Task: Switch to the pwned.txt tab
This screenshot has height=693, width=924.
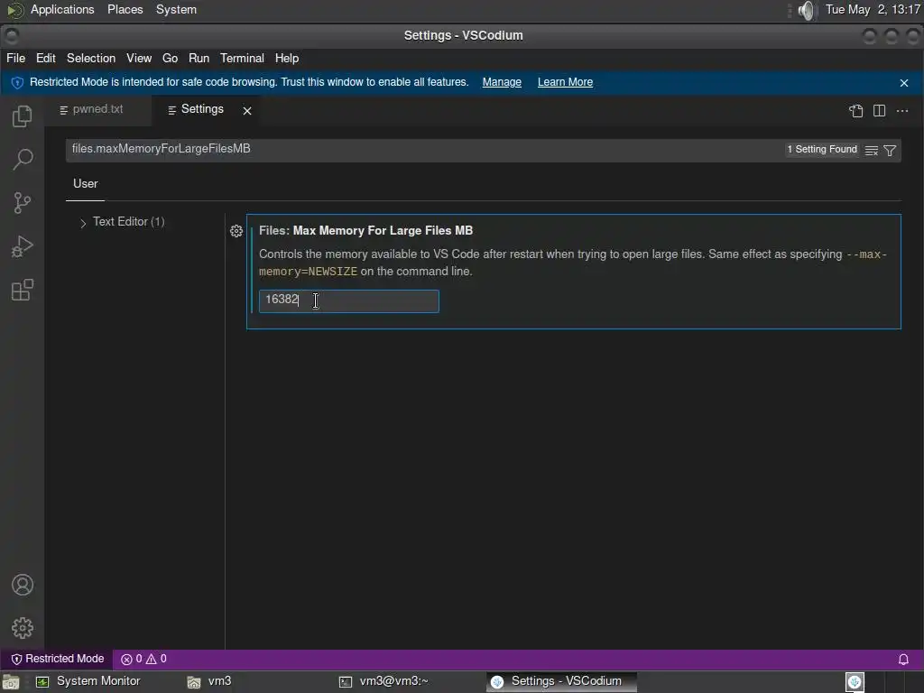Action: tap(97, 109)
